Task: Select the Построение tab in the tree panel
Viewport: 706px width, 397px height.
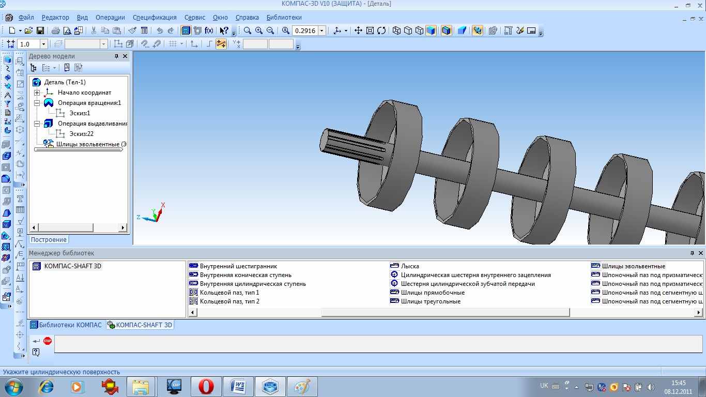Action: [x=49, y=239]
